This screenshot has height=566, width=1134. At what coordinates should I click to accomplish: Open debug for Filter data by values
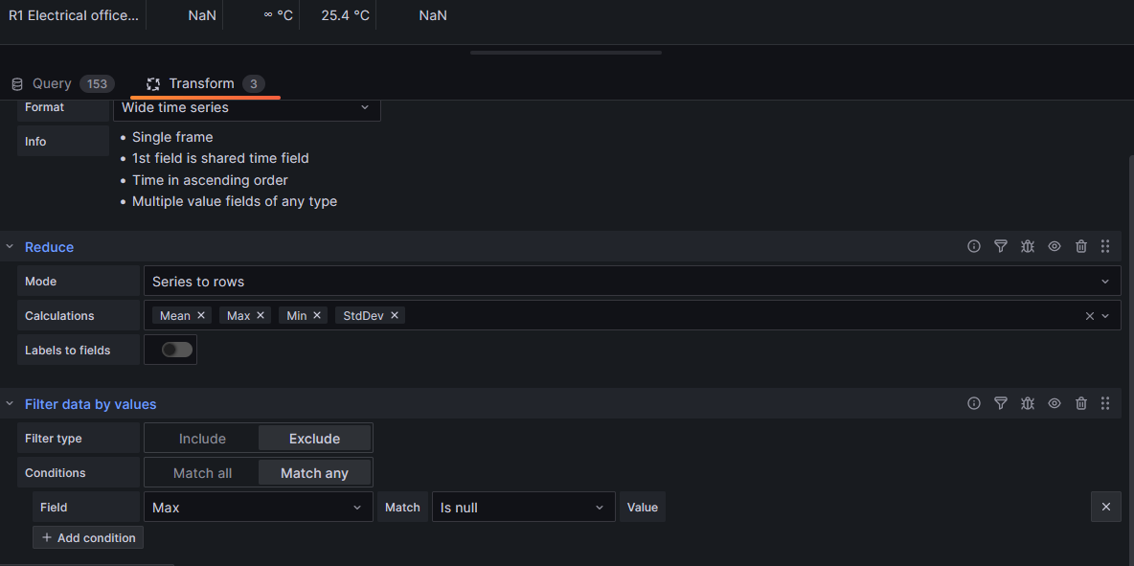1028,403
